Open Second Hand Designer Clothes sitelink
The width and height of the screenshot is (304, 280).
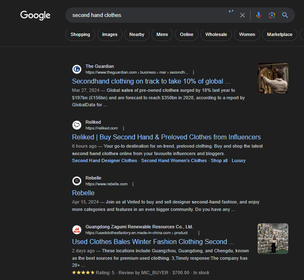[x=104, y=160]
